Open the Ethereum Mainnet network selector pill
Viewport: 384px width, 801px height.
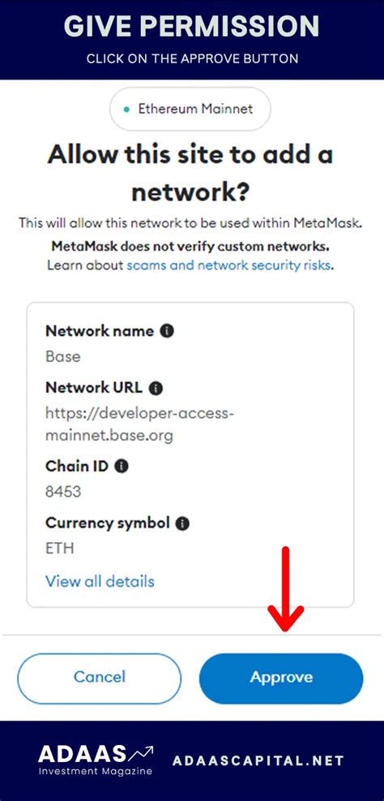(190, 109)
